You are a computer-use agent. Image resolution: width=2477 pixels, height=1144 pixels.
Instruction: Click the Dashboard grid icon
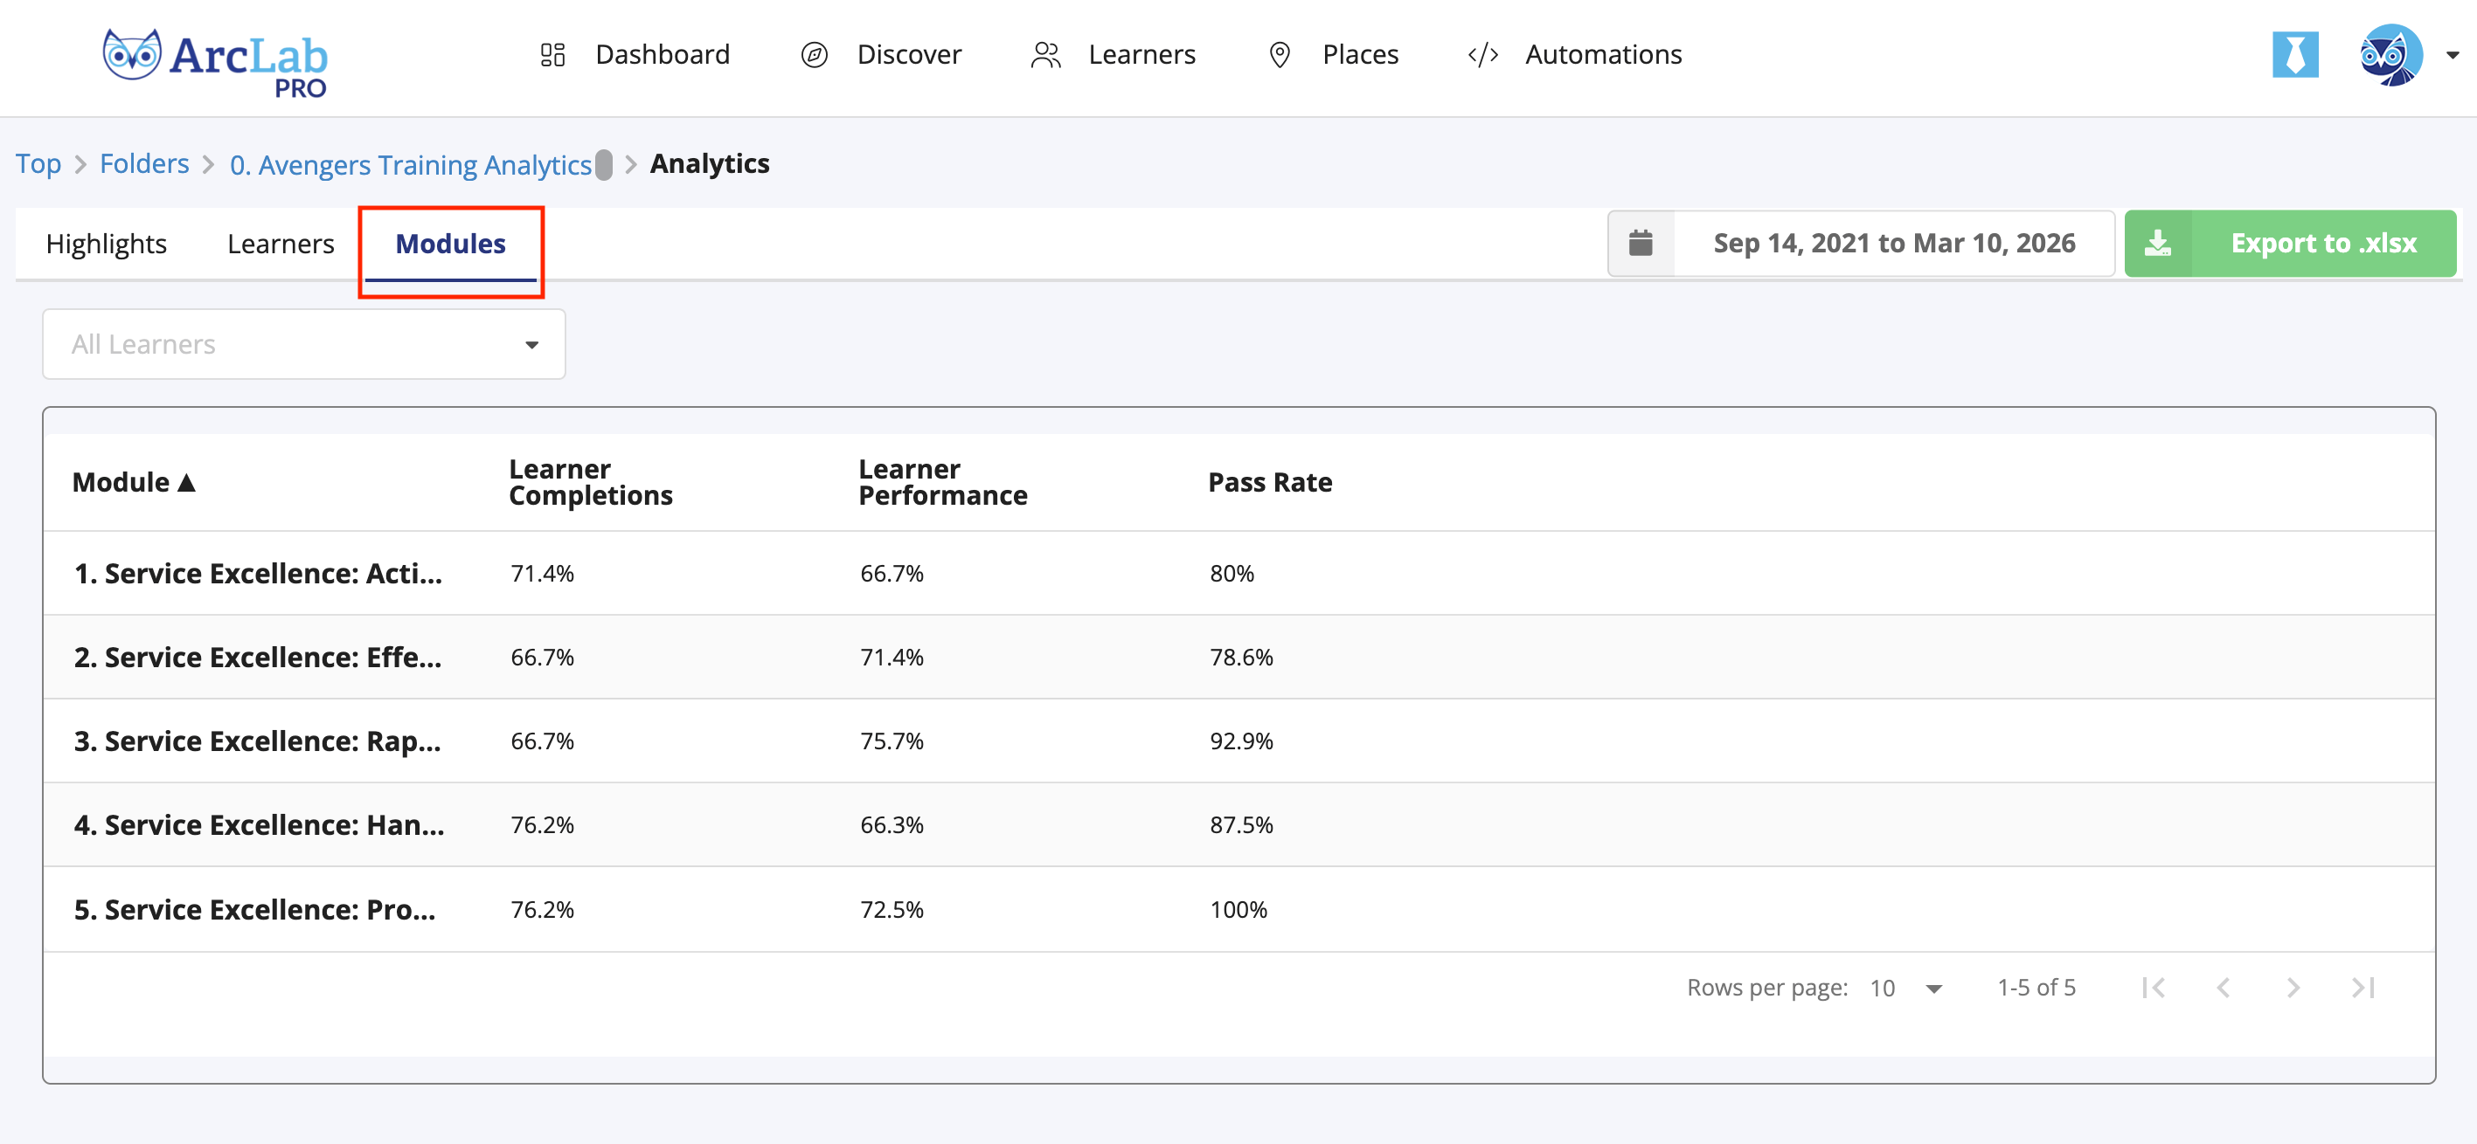click(552, 55)
